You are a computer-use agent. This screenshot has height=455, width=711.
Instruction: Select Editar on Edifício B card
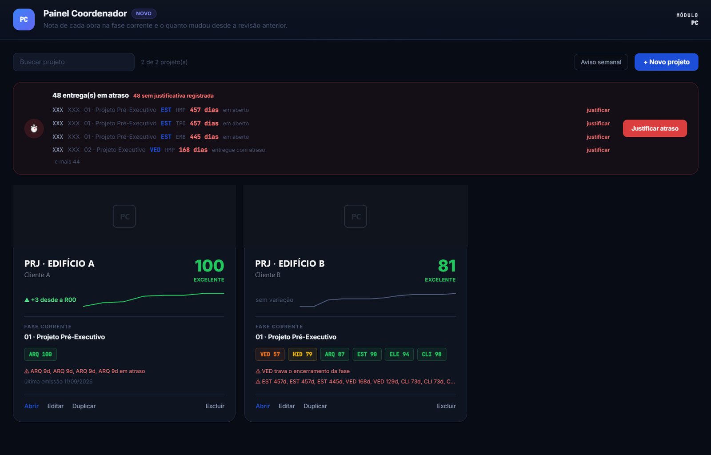pyautogui.click(x=287, y=406)
